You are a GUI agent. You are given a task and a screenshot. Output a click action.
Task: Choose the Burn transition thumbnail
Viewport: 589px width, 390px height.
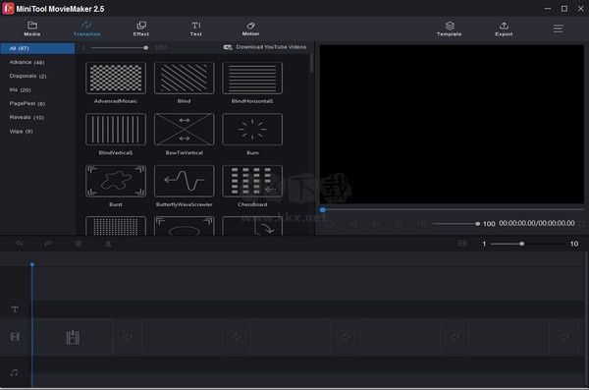tap(252, 130)
